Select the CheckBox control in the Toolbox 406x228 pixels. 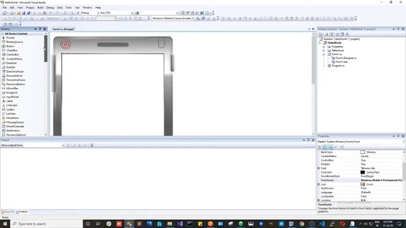(12, 51)
